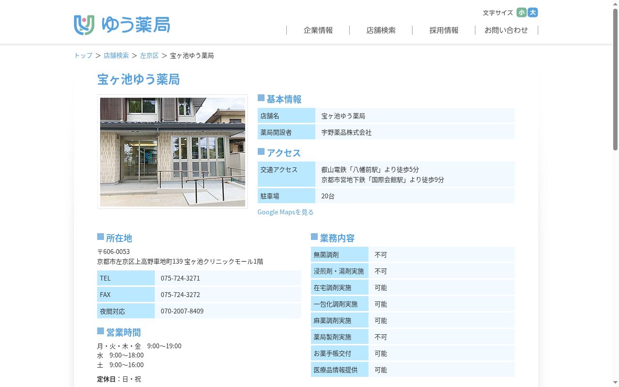Select TEL number 075-724-3271
The image size is (619, 387).
tap(180, 278)
